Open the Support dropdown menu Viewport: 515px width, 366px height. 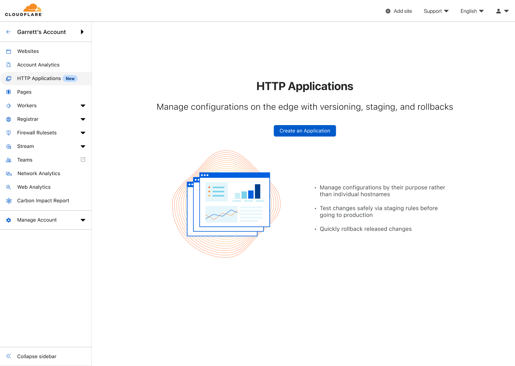pyautogui.click(x=436, y=11)
